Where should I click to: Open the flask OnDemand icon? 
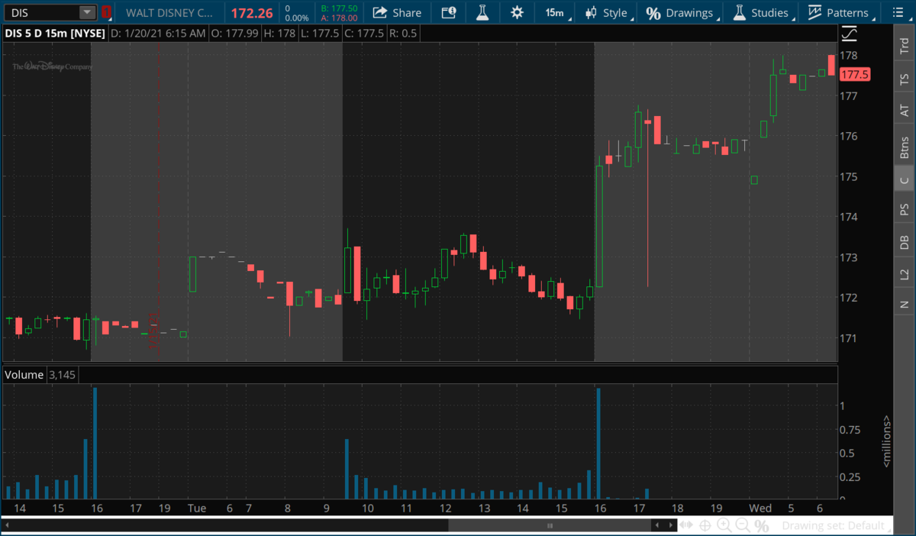point(482,12)
